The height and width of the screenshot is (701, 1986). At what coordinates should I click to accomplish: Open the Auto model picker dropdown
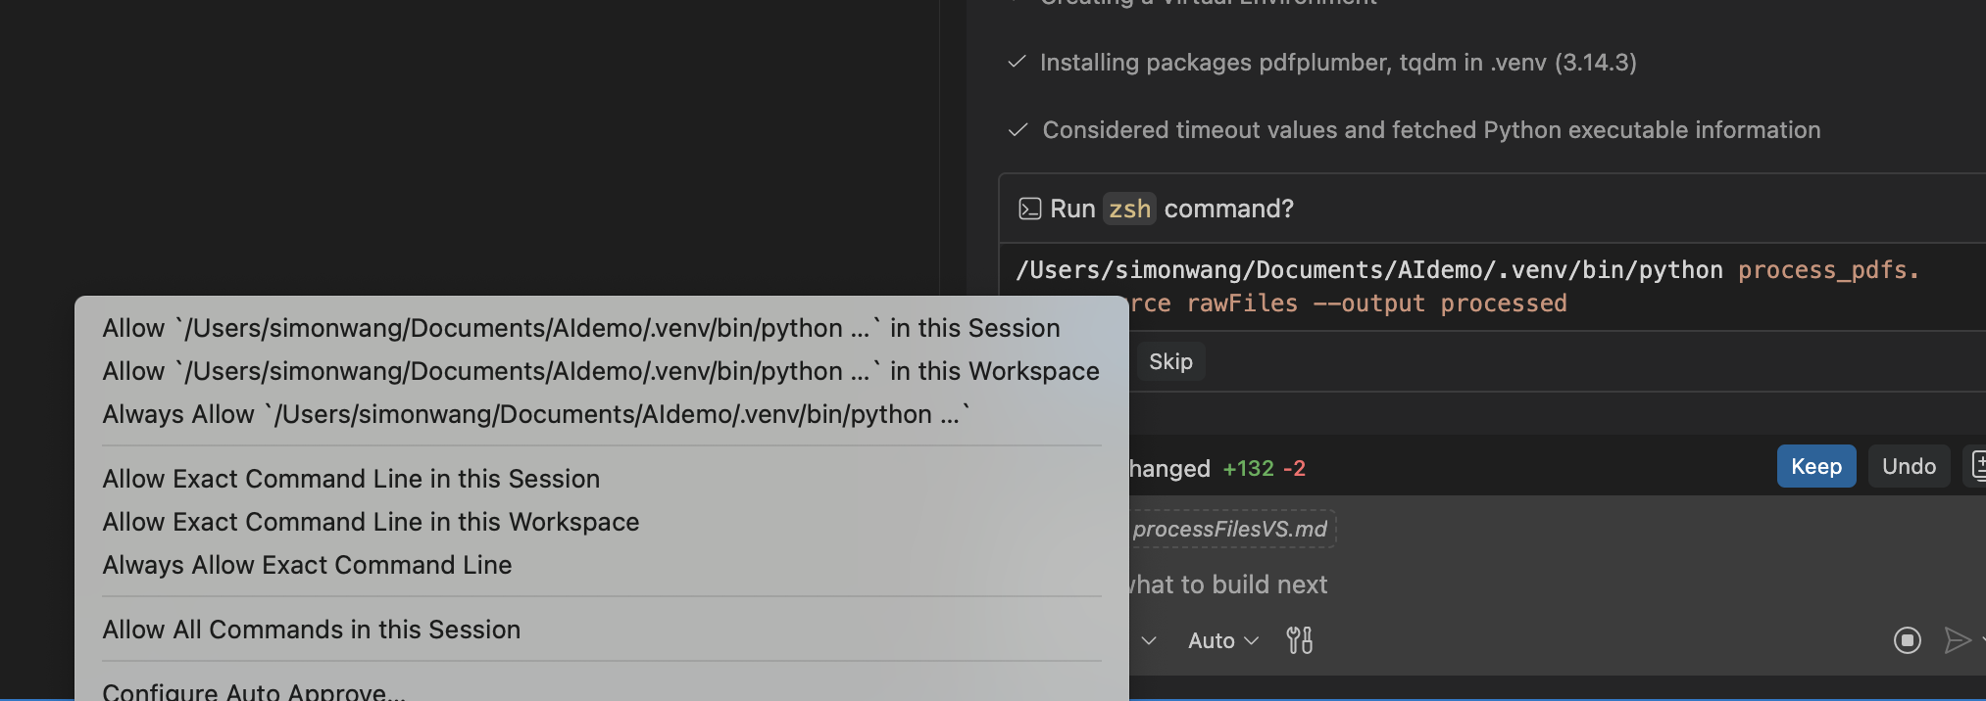coord(1222,640)
